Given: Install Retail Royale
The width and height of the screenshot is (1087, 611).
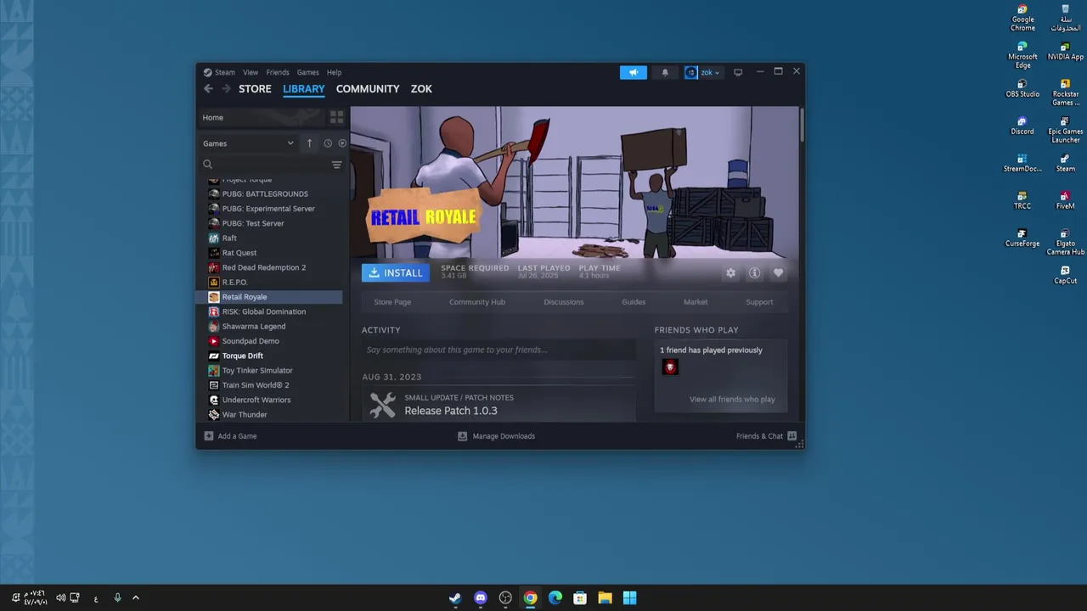Looking at the screenshot, I should [396, 272].
